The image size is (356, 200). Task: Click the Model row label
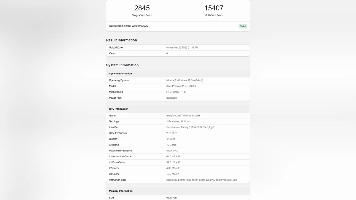(112, 86)
